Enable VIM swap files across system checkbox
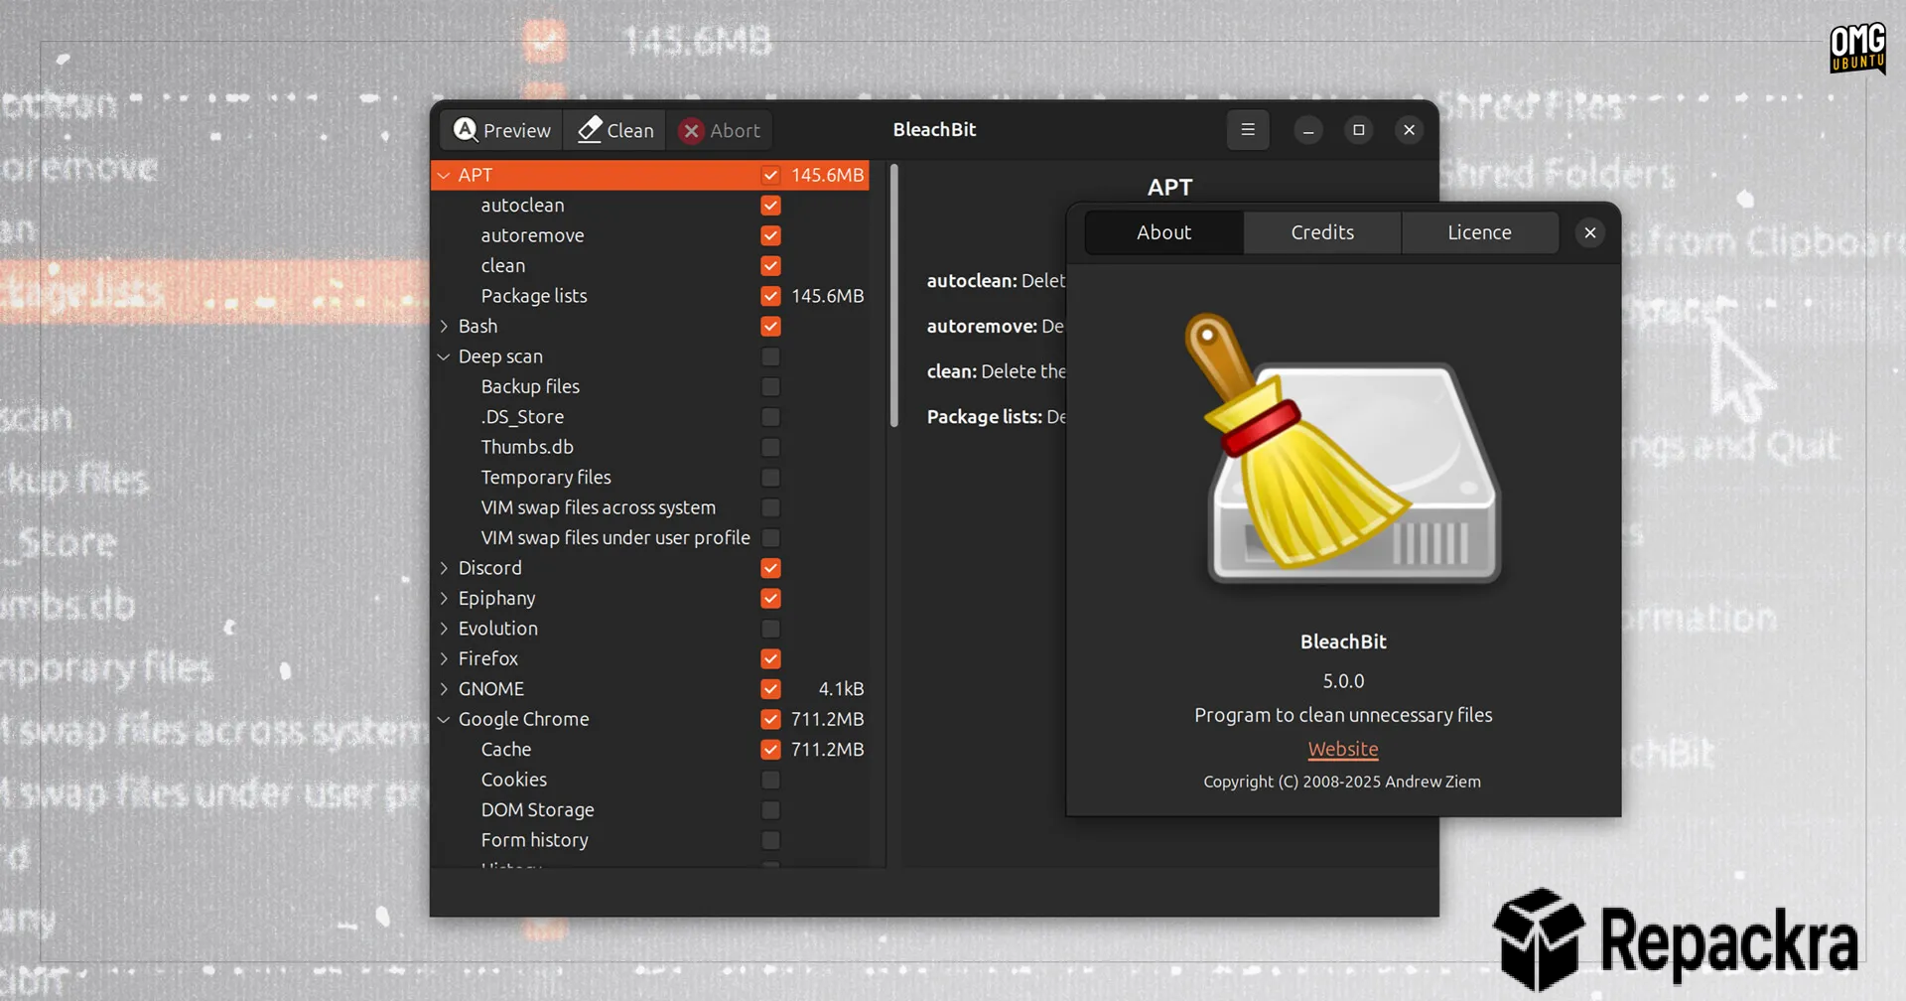 pos(770,507)
